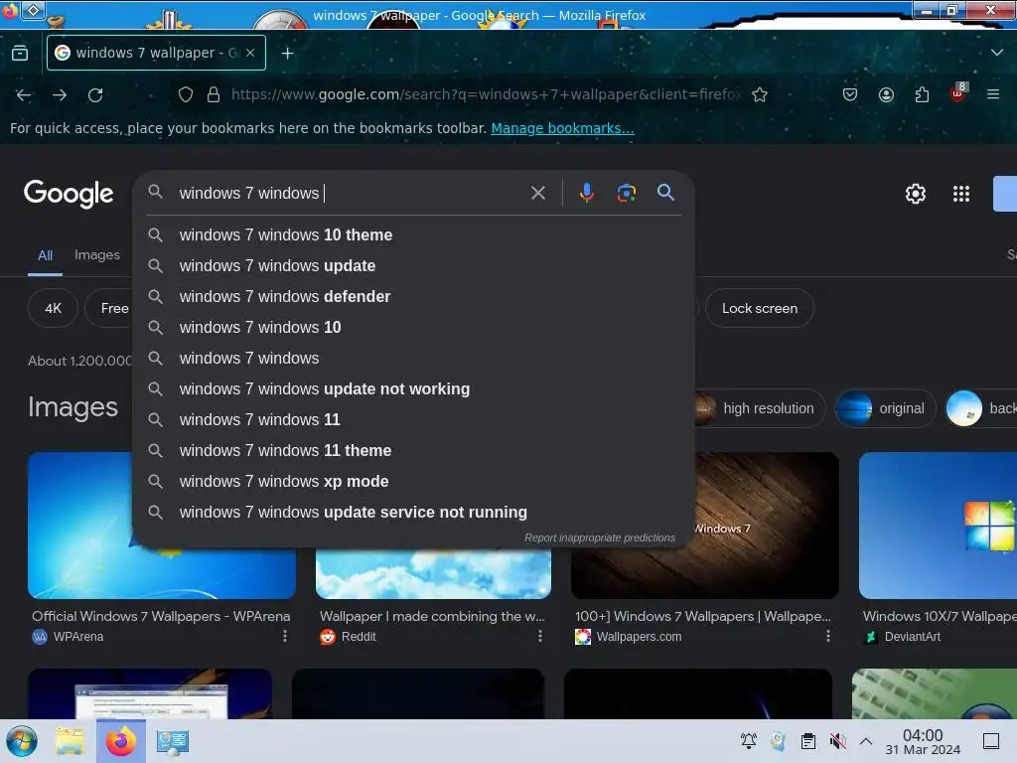Screen dimensions: 1017x763
Task: Go forward with the forward arrow
Action: point(60,95)
